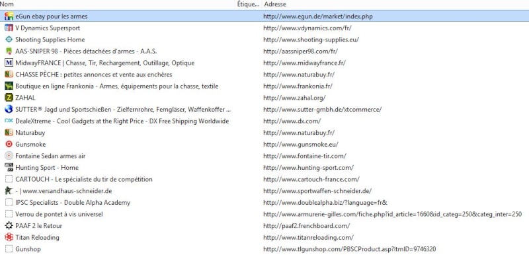Click the Hunting Sport - Home favicon
The height and width of the screenshot is (255, 529).
click(9, 167)
